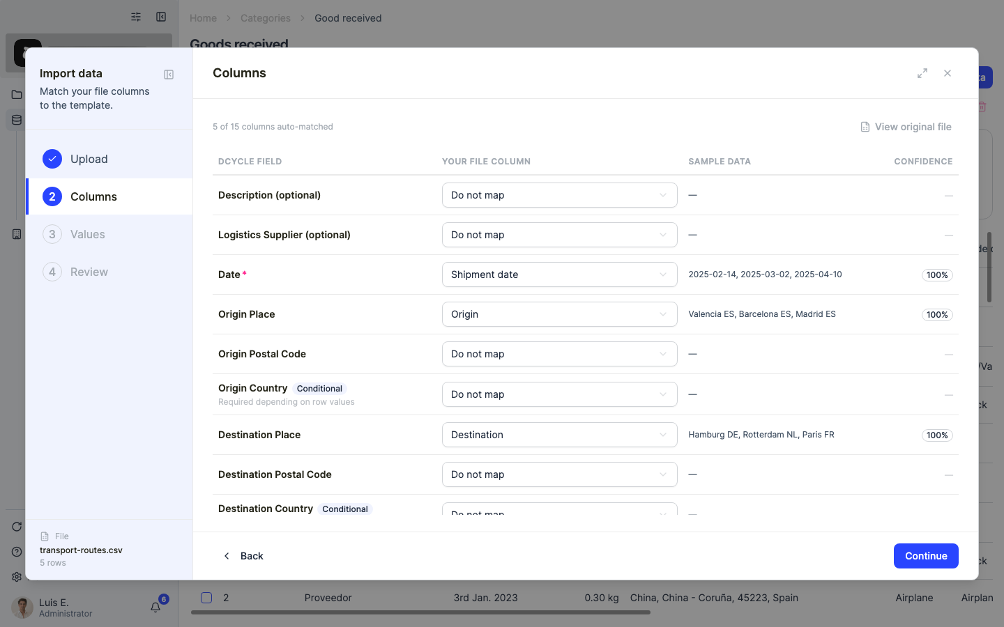This screenshot has height=627, width=1004.
Task: Click YOUR FILE COLUMN header
Action: (x=486, y=162)
